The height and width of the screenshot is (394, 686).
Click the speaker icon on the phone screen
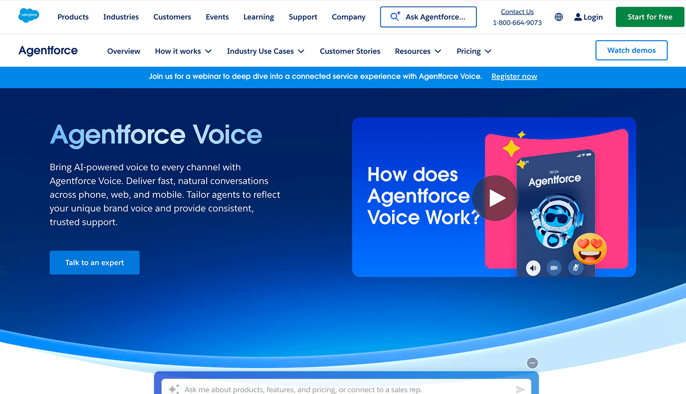[533, 268]
